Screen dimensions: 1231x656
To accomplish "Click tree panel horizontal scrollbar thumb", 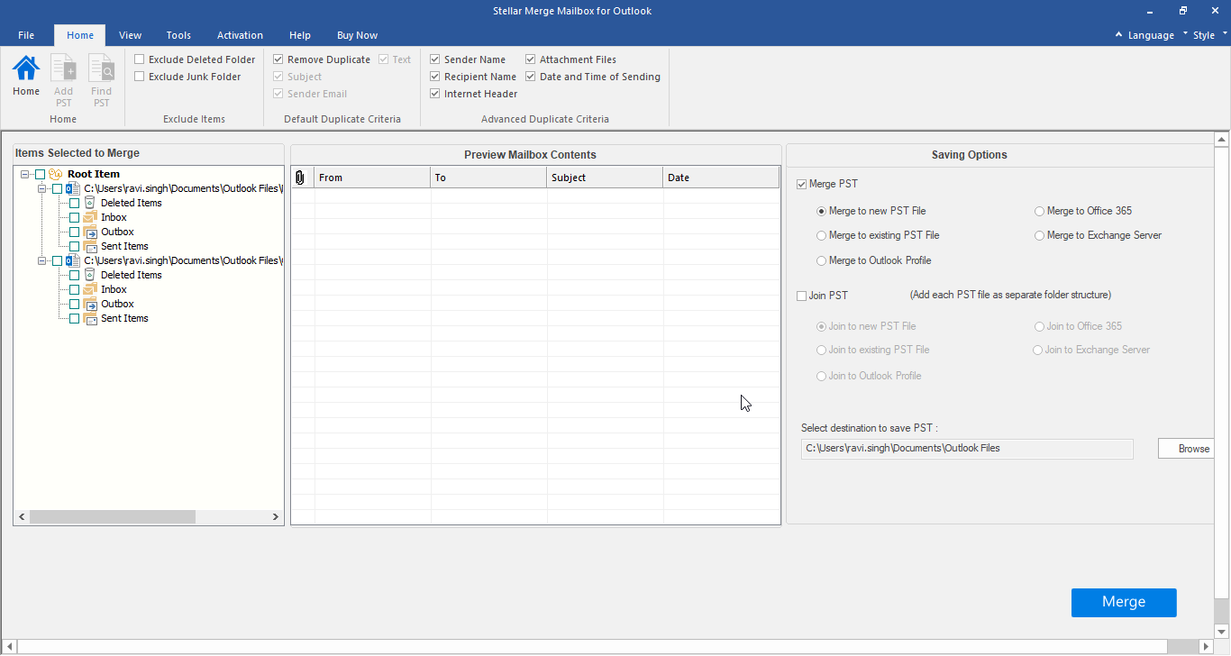I will (112, 517).
